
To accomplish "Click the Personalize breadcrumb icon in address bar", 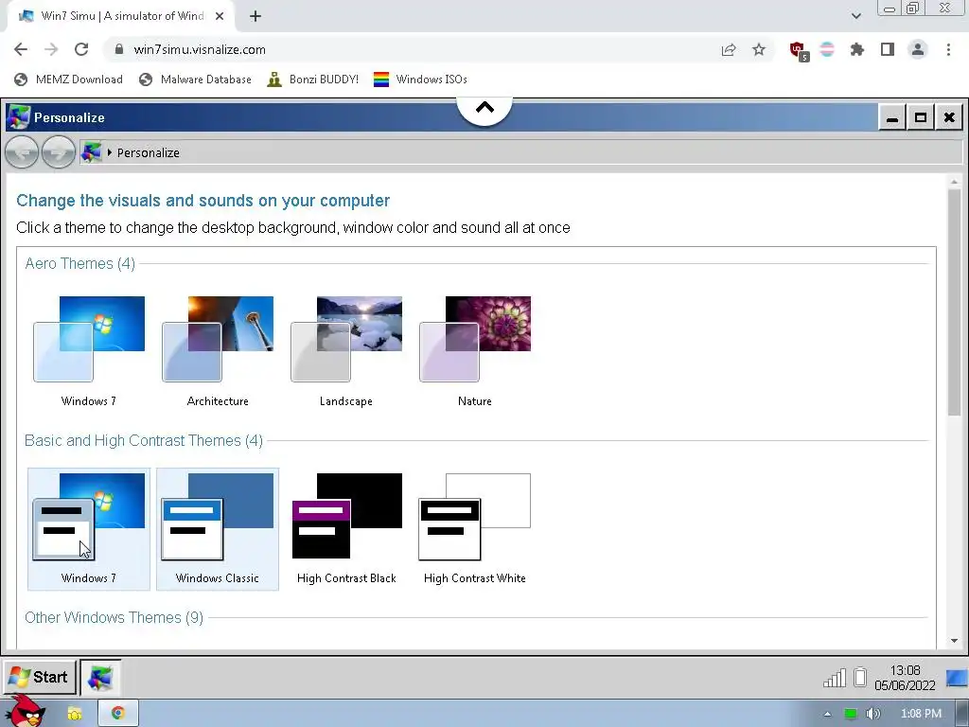I will pos(92,152).
